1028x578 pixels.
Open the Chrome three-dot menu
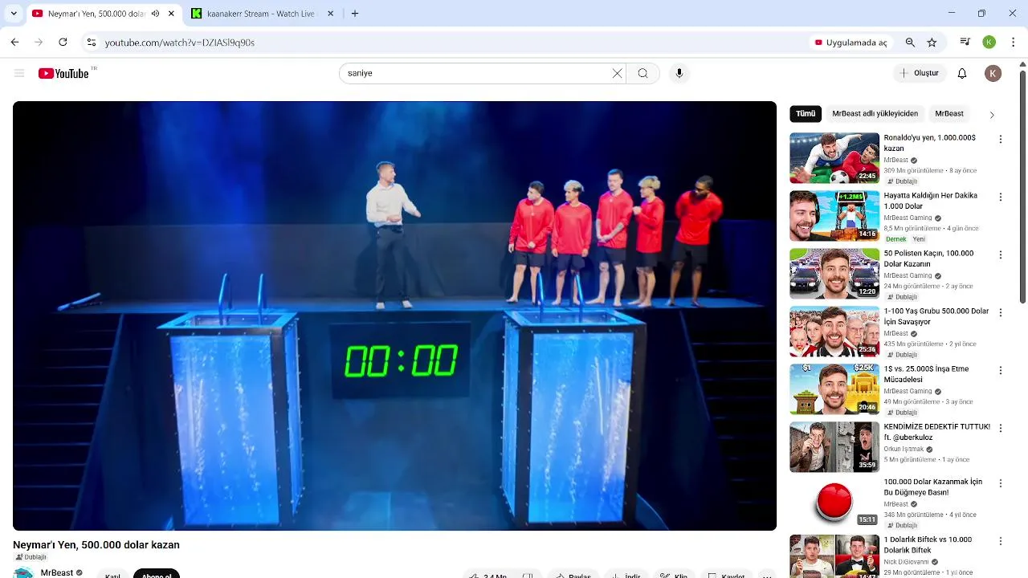point(1014,43)
